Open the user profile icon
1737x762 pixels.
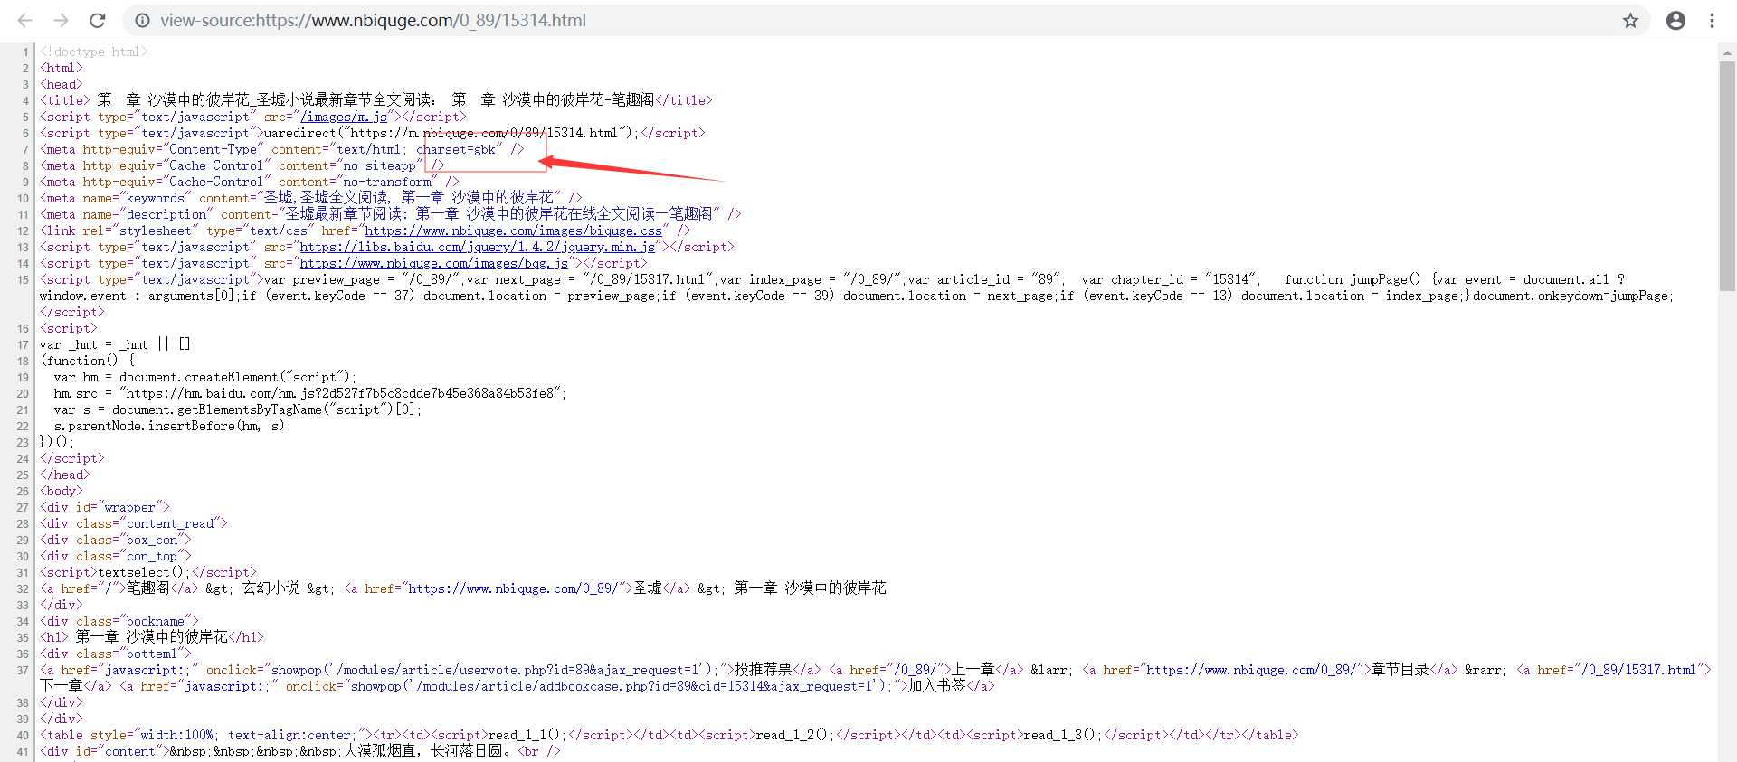(x=1675, y=20)
